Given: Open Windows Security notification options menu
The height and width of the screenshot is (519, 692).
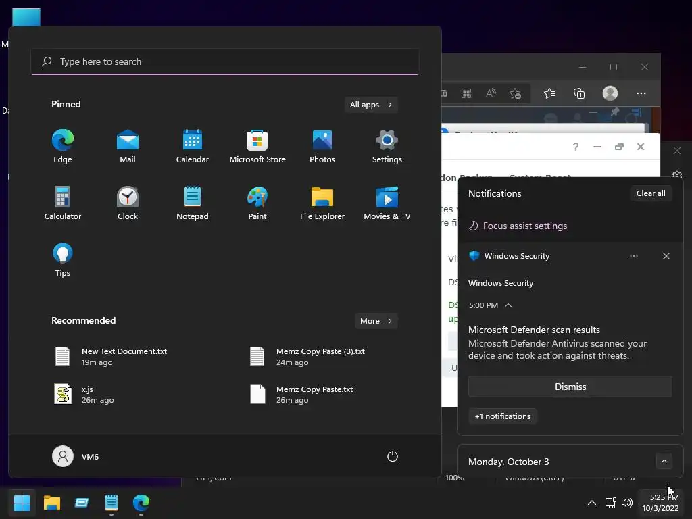Looking at the screenshot, I should (x=634, y=256).
